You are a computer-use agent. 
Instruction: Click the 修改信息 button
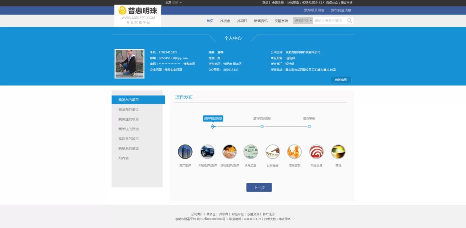(341, 80)
